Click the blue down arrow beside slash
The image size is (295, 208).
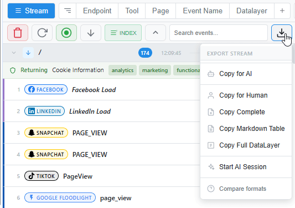tap(28, 53)
